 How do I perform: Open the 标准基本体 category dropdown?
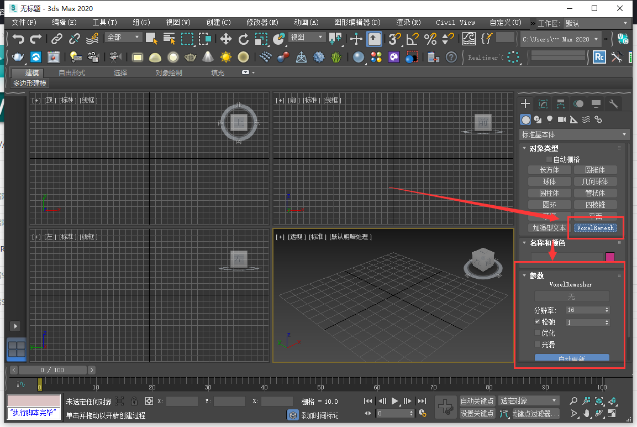(x=574, y=134)
